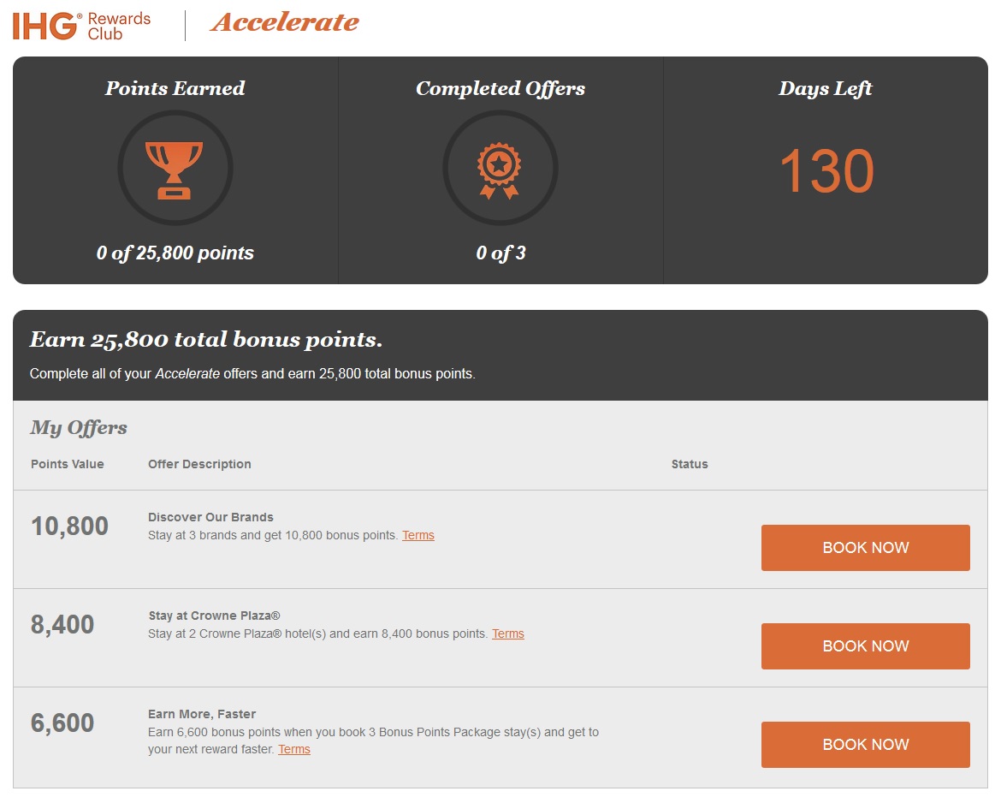Click the 0 of 25,800 points text
Viewport: 1001px width, 803px height.
[x=175, y=253]
